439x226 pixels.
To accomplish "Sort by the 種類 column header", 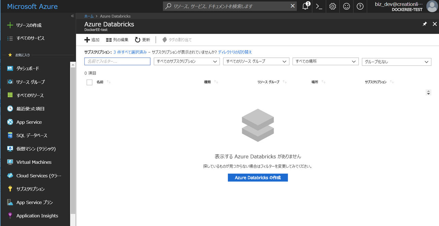I will [x=207, y=82].
